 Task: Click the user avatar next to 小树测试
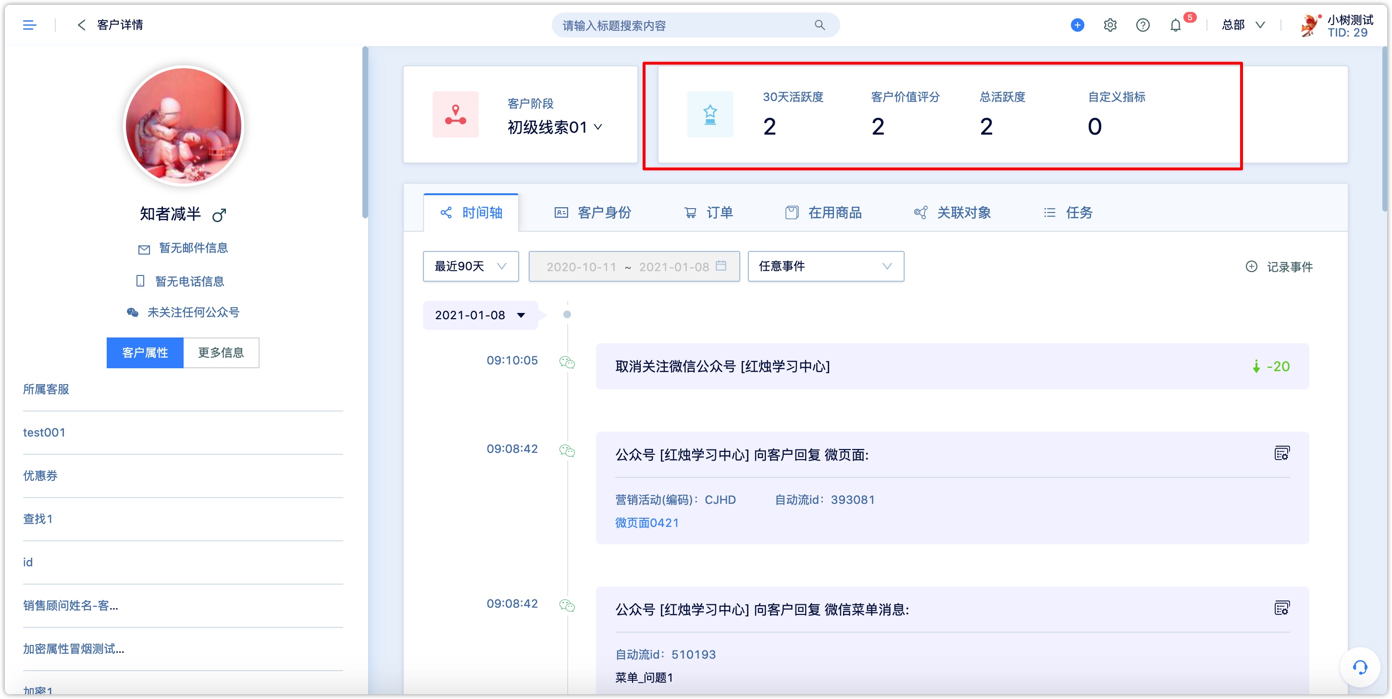click(1309, 25)
